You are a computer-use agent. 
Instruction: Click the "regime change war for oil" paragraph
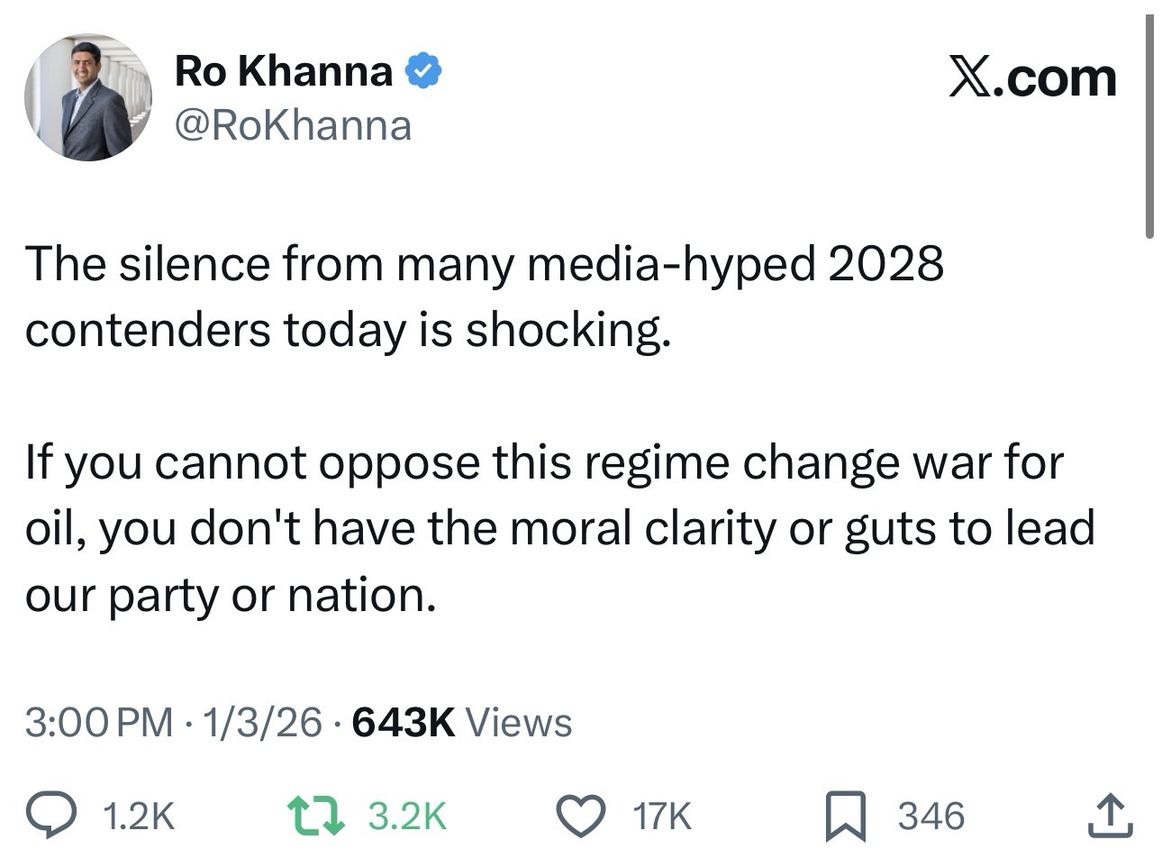558,528
